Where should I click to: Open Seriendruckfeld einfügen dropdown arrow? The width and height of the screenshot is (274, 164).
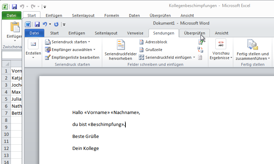(x=194, y=57)
